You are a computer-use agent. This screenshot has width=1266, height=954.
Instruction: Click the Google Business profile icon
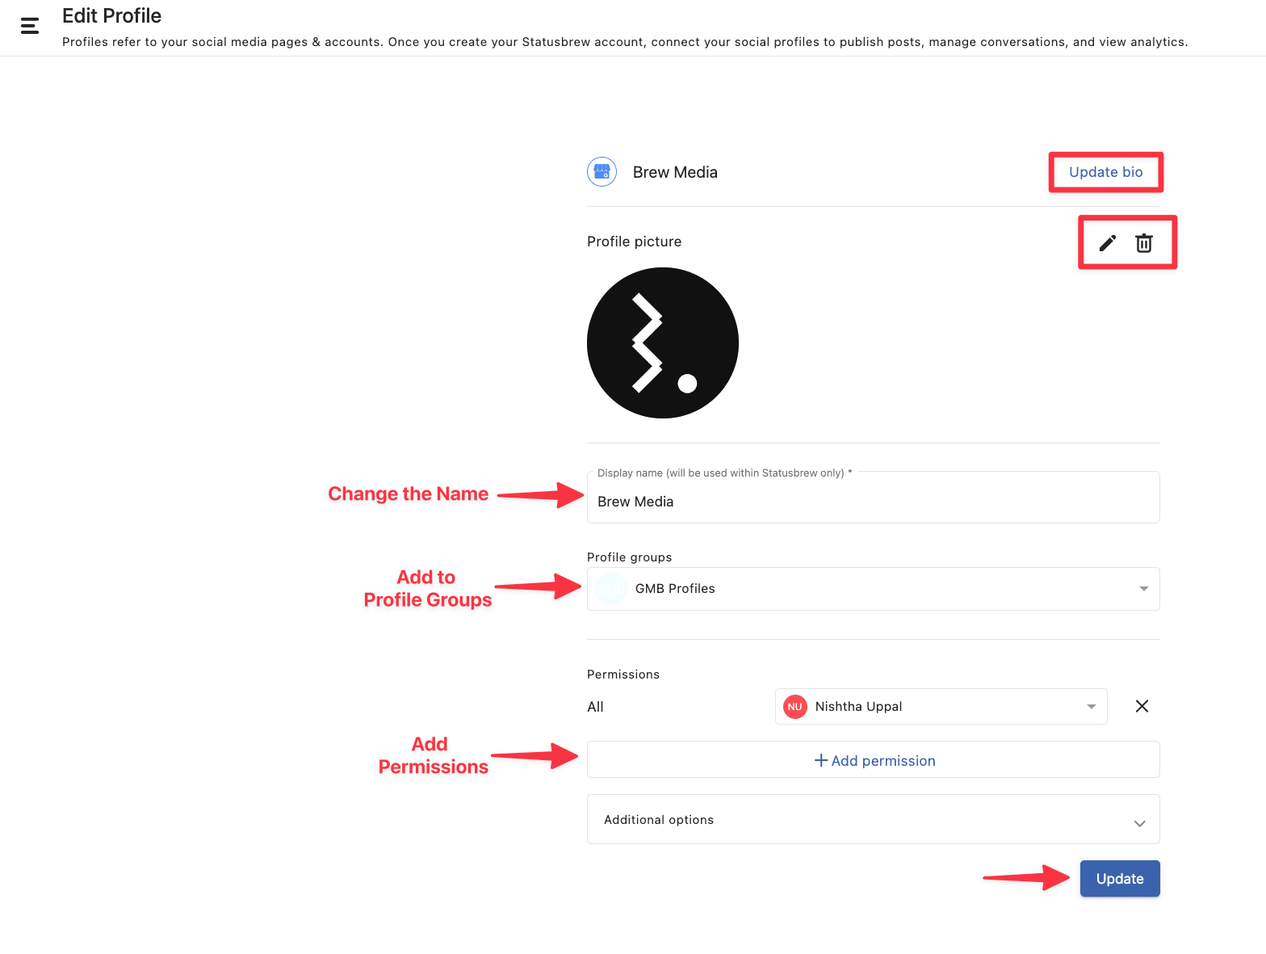[x=602, y=171]
